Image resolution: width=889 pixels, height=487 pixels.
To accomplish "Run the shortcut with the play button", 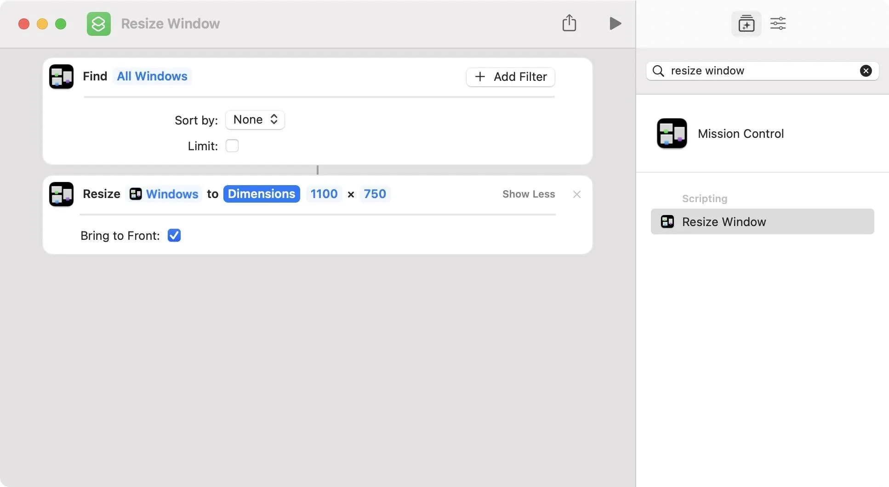I will click(x=615, y=23).
